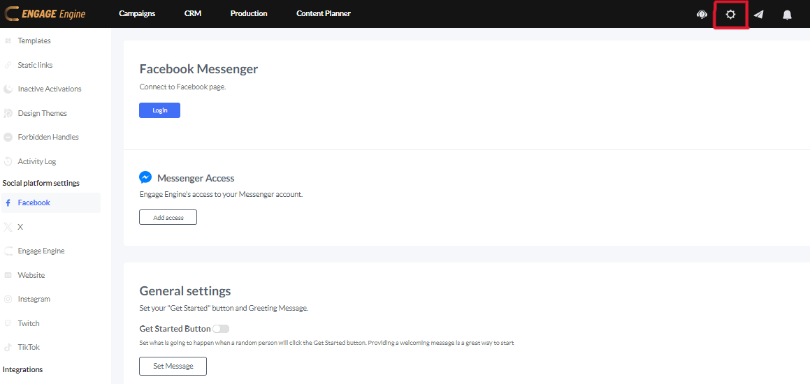Click the Design Themes palette icon
Image resolution: width=810 pixels, height=384 pixels.
(x=8, y=113)
